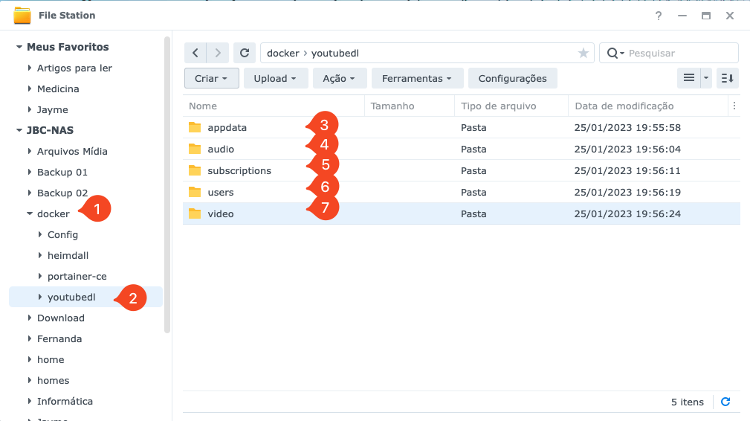
Task: Open the help question mark icon
Action: tap(659, 15)
